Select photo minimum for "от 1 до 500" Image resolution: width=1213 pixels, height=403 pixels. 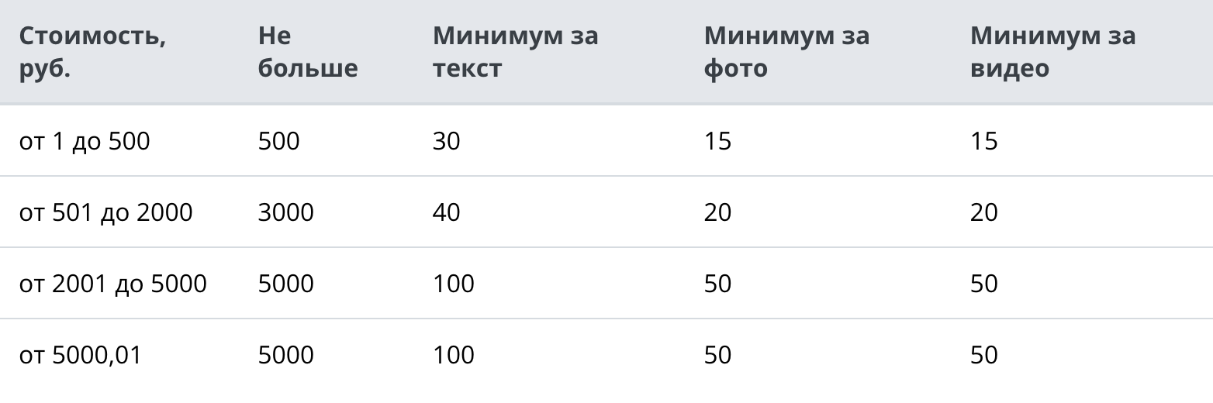tap(717, 141)
